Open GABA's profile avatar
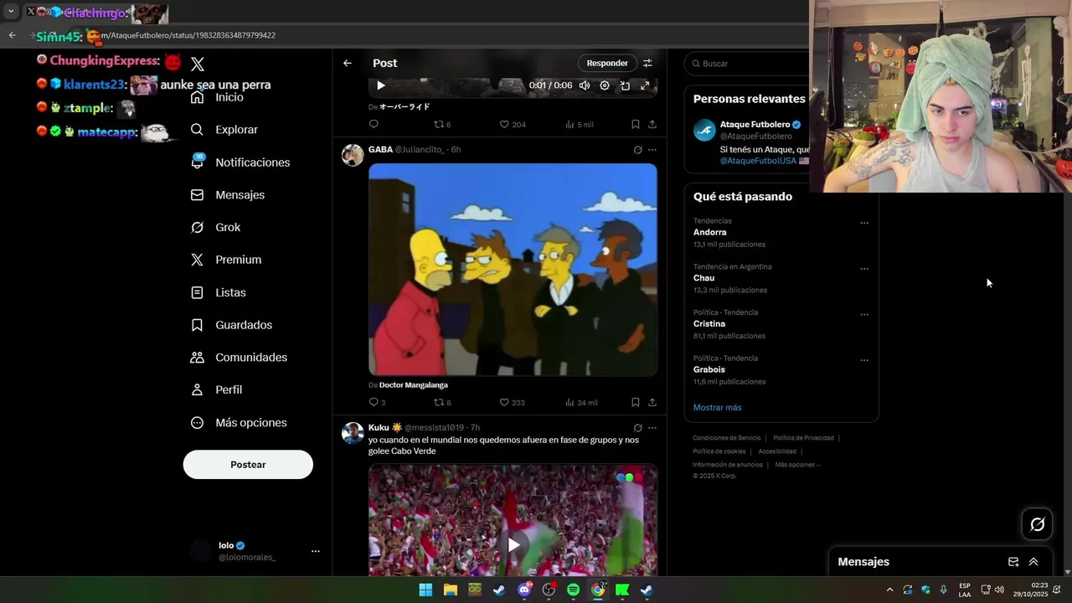1072x603 pixels. [353, 155]
